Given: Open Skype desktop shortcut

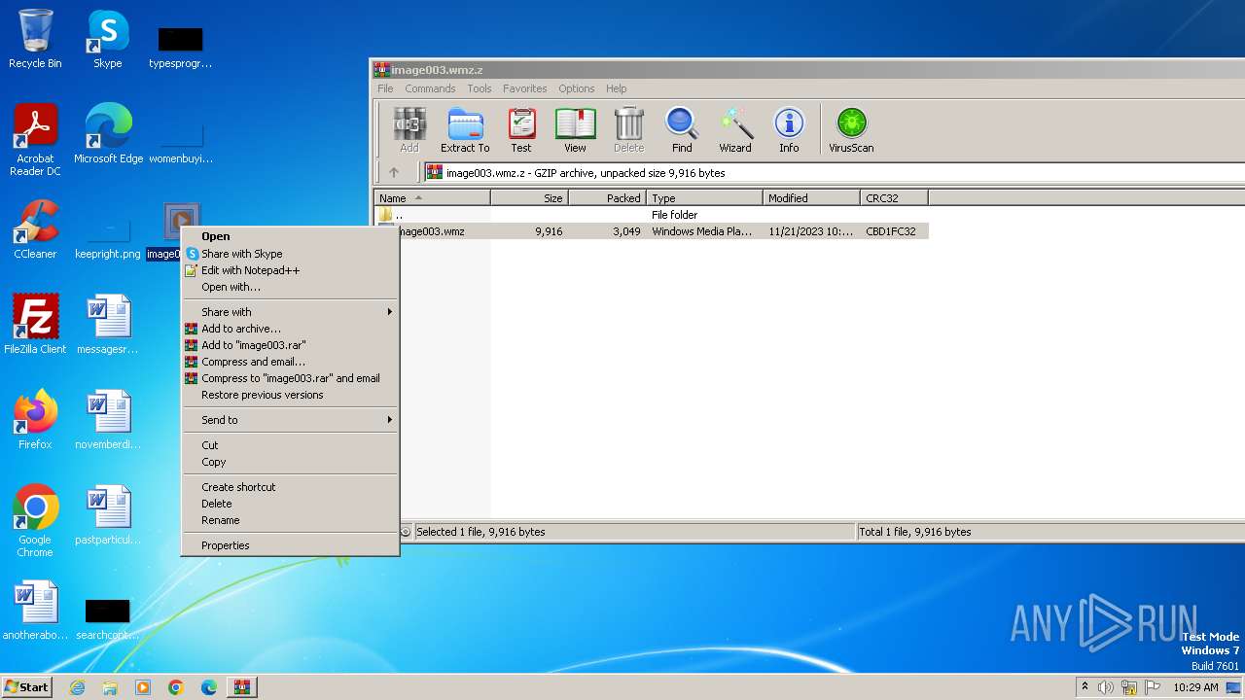Looking at the screenshot, I should coord(108,39).
